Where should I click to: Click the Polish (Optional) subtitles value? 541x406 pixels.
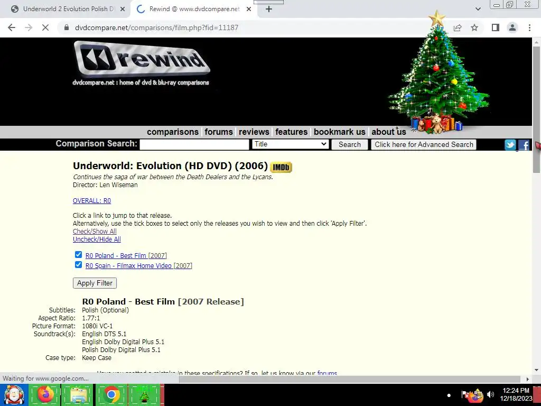click(105, 310)
